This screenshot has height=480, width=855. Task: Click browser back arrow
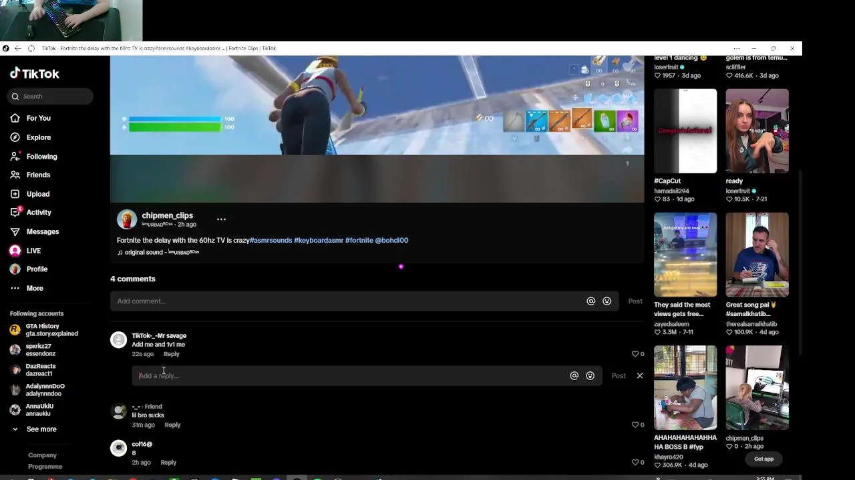tap(18, 48)
